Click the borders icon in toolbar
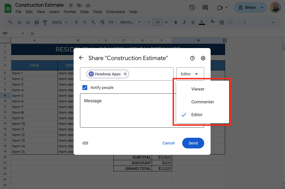 coord(222,22)
